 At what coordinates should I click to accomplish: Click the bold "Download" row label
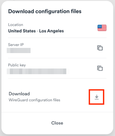pos(19,94)
